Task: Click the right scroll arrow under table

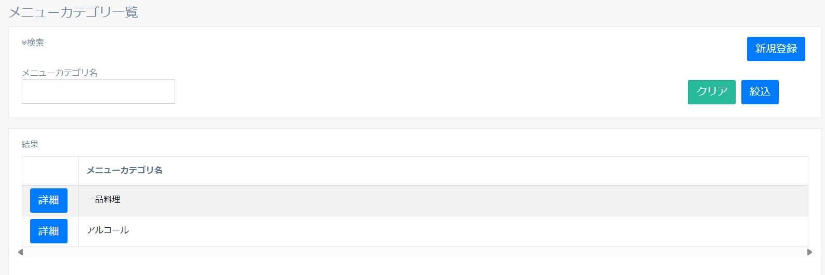Action: click(x=809, y=252)
